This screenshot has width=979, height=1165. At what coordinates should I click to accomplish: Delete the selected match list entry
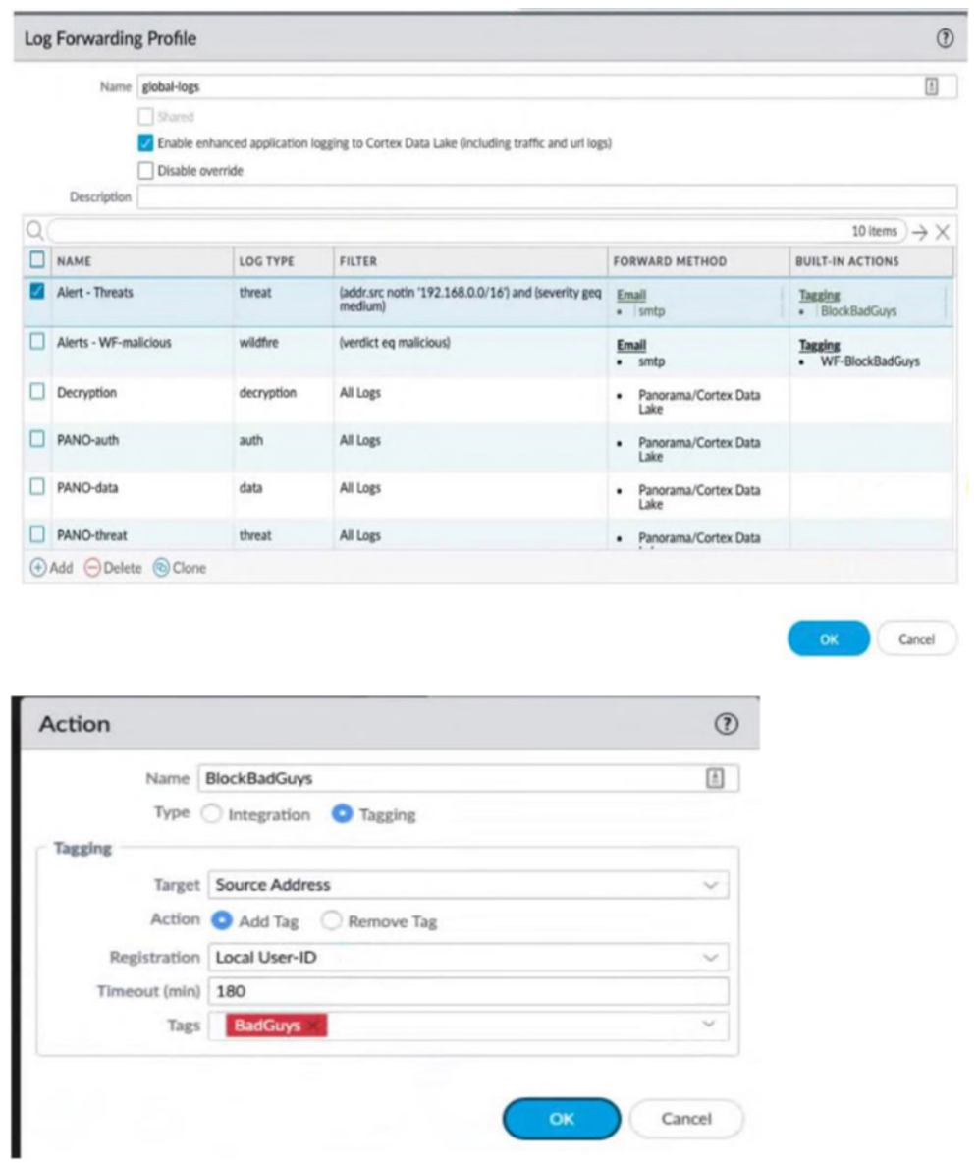112,568
